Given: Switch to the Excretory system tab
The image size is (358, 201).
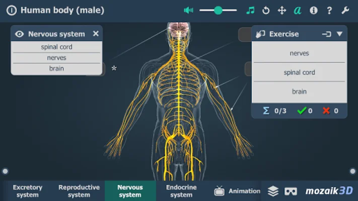Looking at the screenshot, I should point(28,191).
